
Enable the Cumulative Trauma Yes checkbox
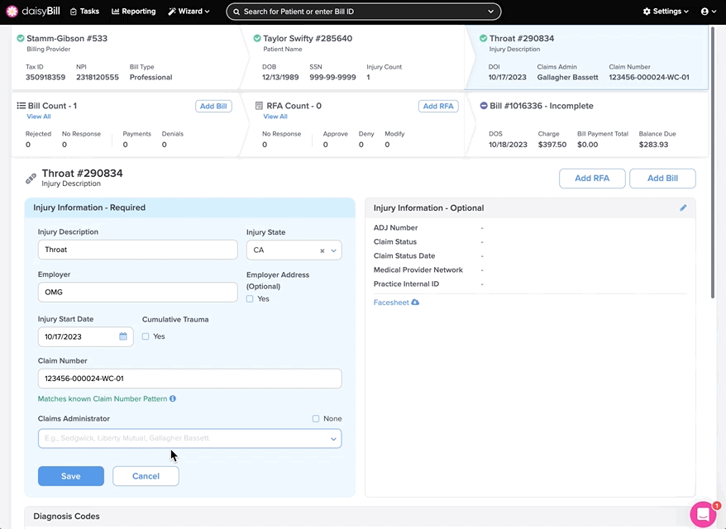(146, 336)
